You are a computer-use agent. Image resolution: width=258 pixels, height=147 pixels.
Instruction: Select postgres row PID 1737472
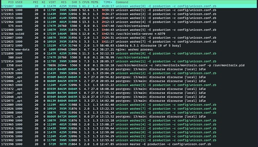129,89
